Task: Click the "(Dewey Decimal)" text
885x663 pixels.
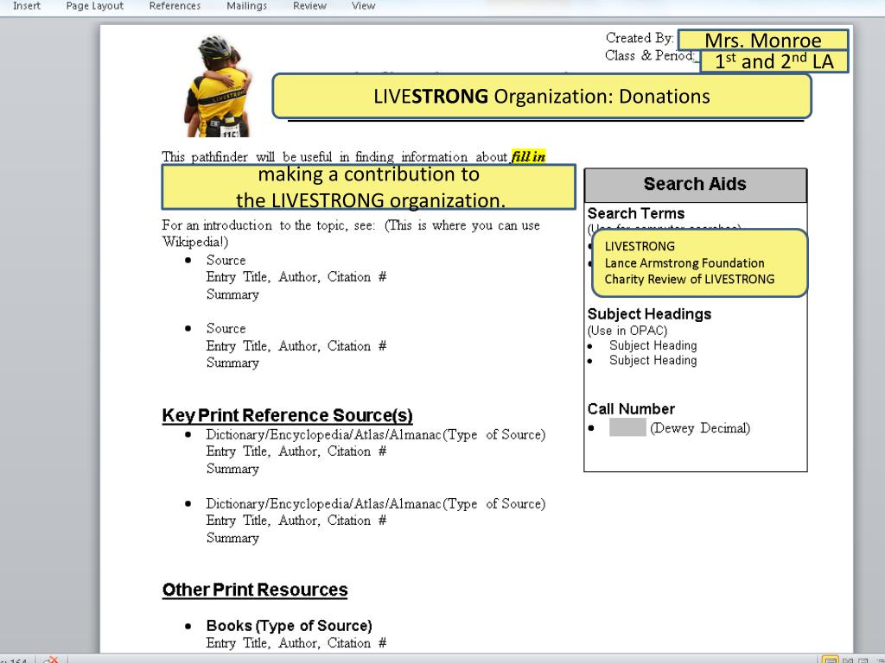Action: [x=700, y=428]
